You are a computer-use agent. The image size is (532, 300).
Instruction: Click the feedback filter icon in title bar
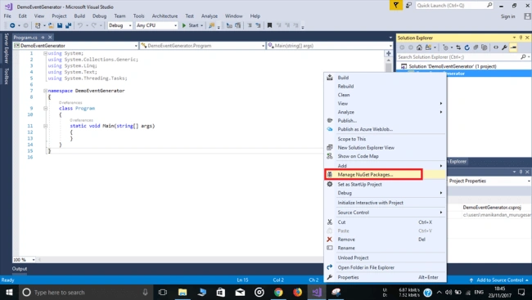click(395, 6)
